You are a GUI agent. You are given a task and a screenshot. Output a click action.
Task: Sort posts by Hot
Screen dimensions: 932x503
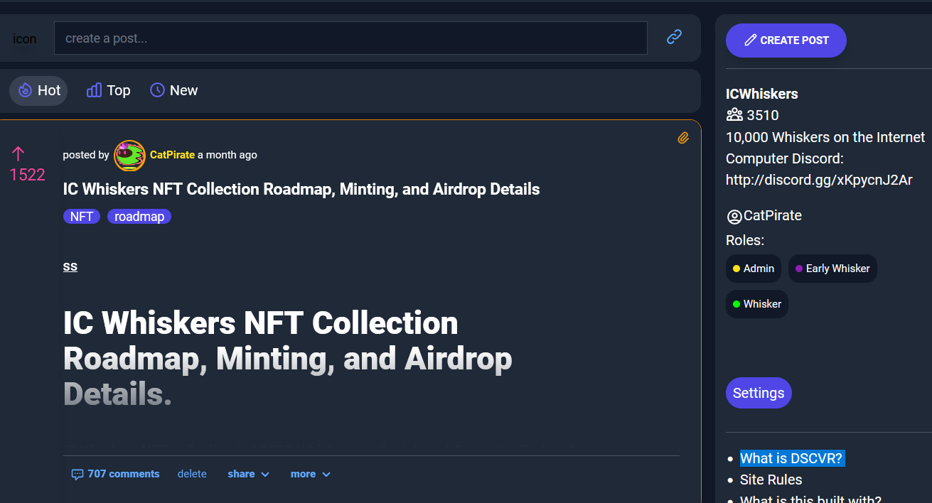(x=38, y=91)
